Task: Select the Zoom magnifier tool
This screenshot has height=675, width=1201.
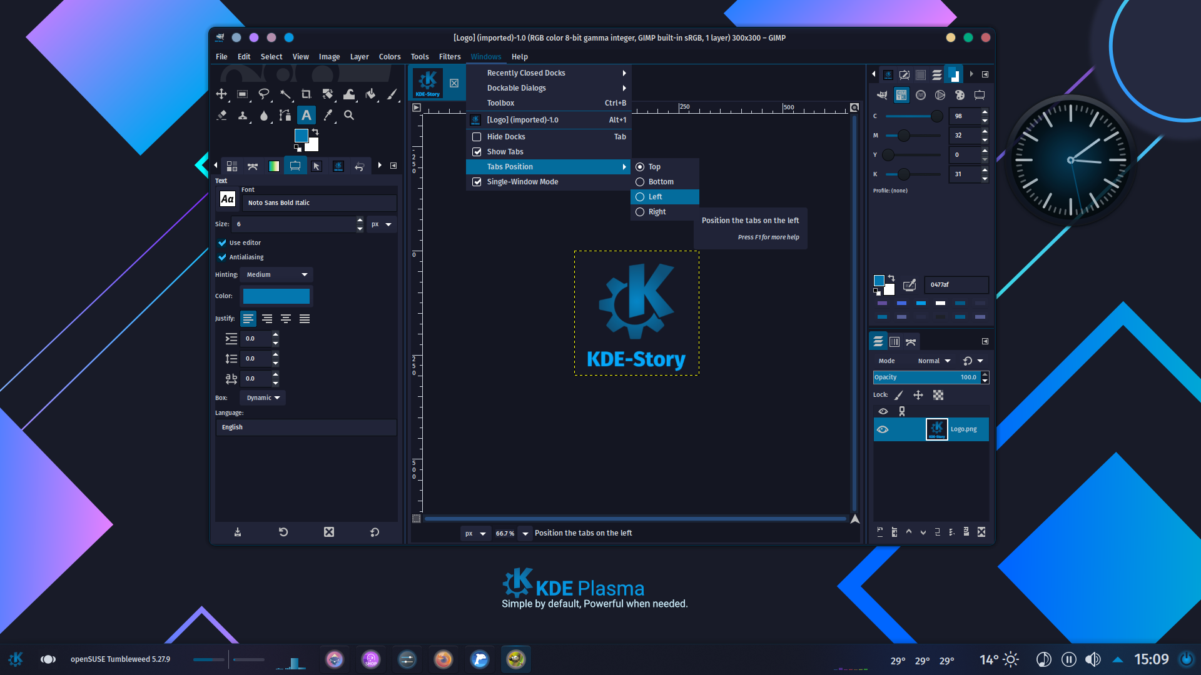Action: tap(349, 115)
